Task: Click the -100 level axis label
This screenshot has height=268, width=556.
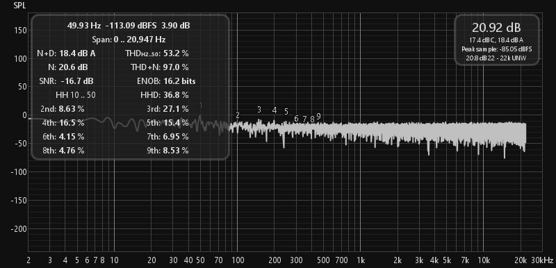Action: pos(19,171)
